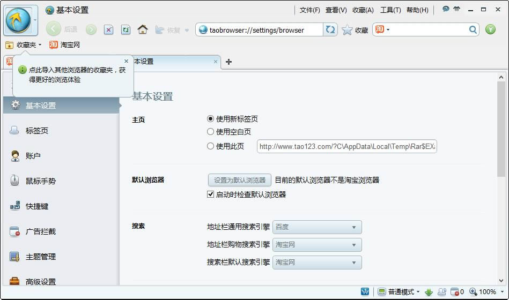The width and height of the screenshot is (509, 300).
Task: Click the Taobao browser logo button
Action: (x=18, y=20)
